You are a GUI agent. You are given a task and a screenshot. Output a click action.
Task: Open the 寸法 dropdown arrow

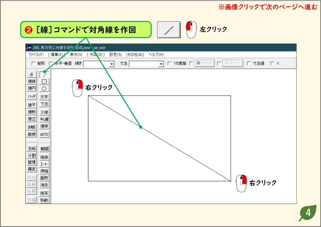161,64
